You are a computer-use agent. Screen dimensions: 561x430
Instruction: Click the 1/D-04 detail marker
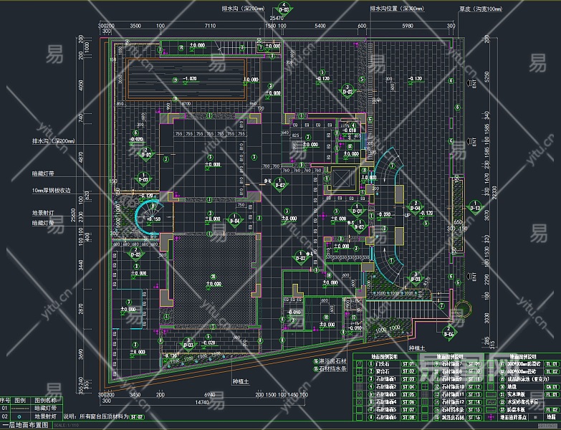tap(234, 219)
